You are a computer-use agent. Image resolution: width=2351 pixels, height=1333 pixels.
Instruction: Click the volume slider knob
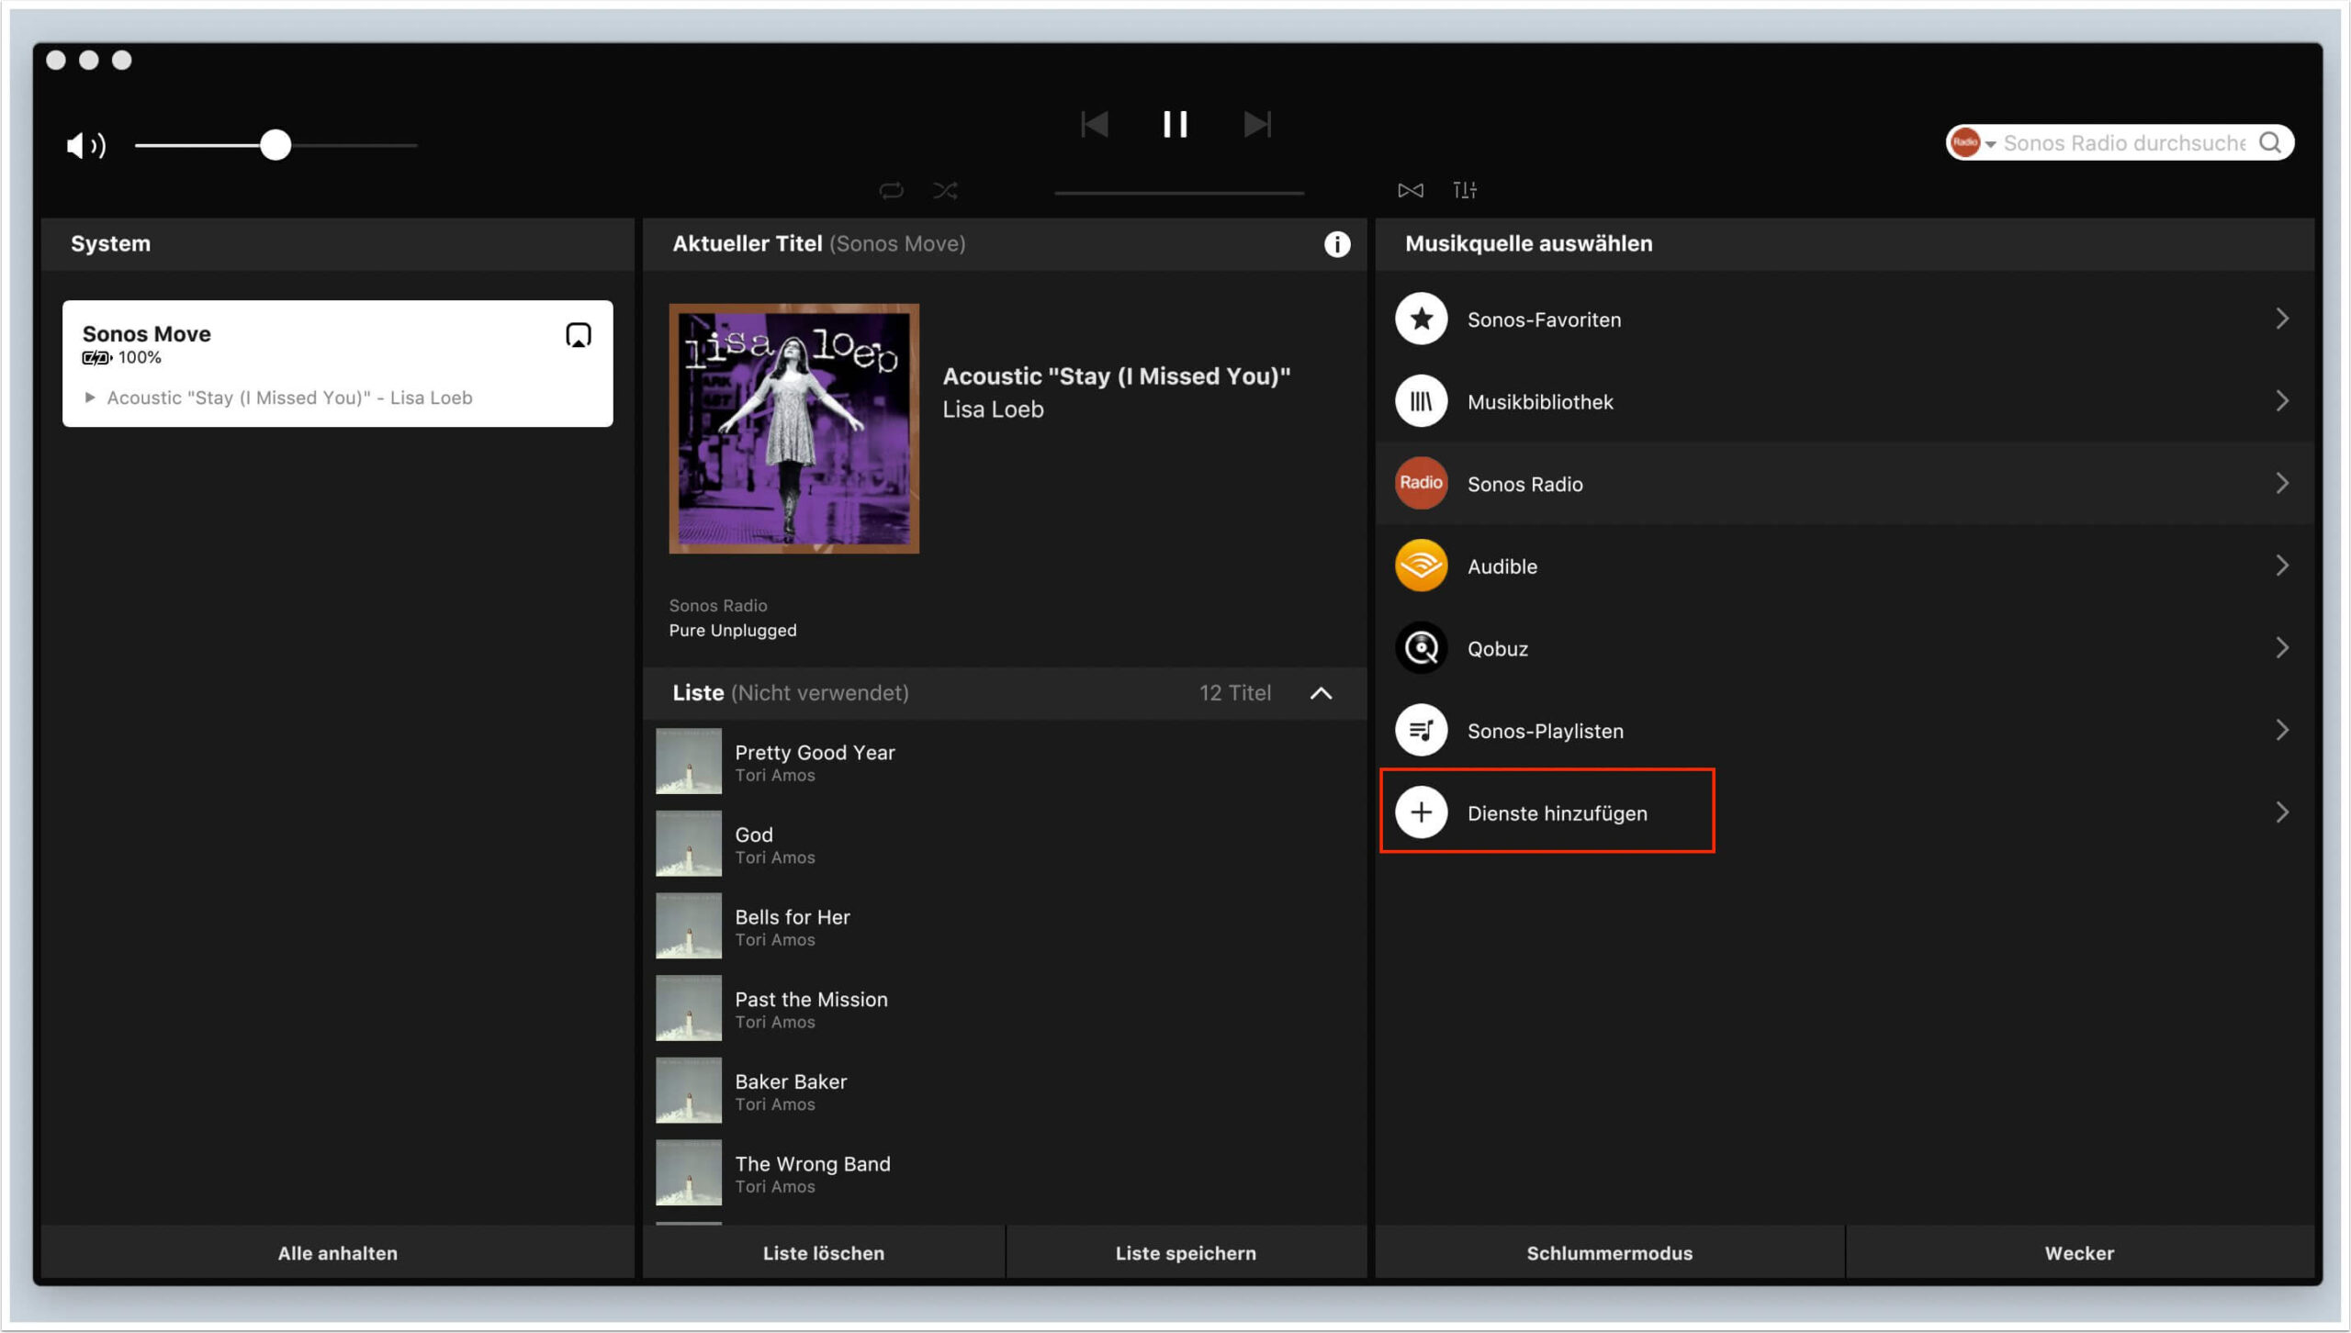[275, 145]
